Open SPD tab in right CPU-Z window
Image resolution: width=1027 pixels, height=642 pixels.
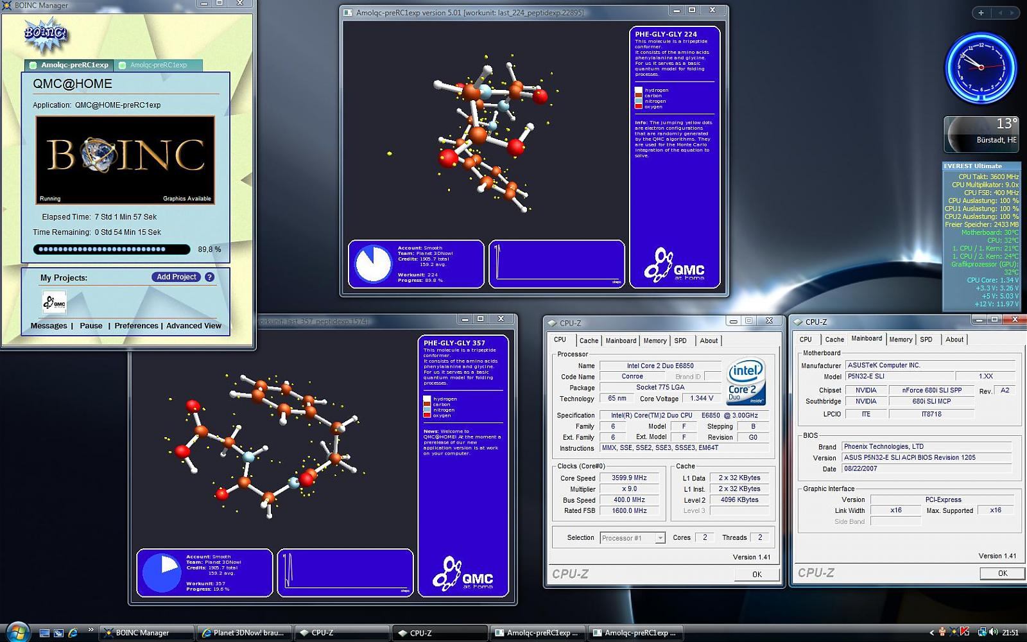(926, 340)
